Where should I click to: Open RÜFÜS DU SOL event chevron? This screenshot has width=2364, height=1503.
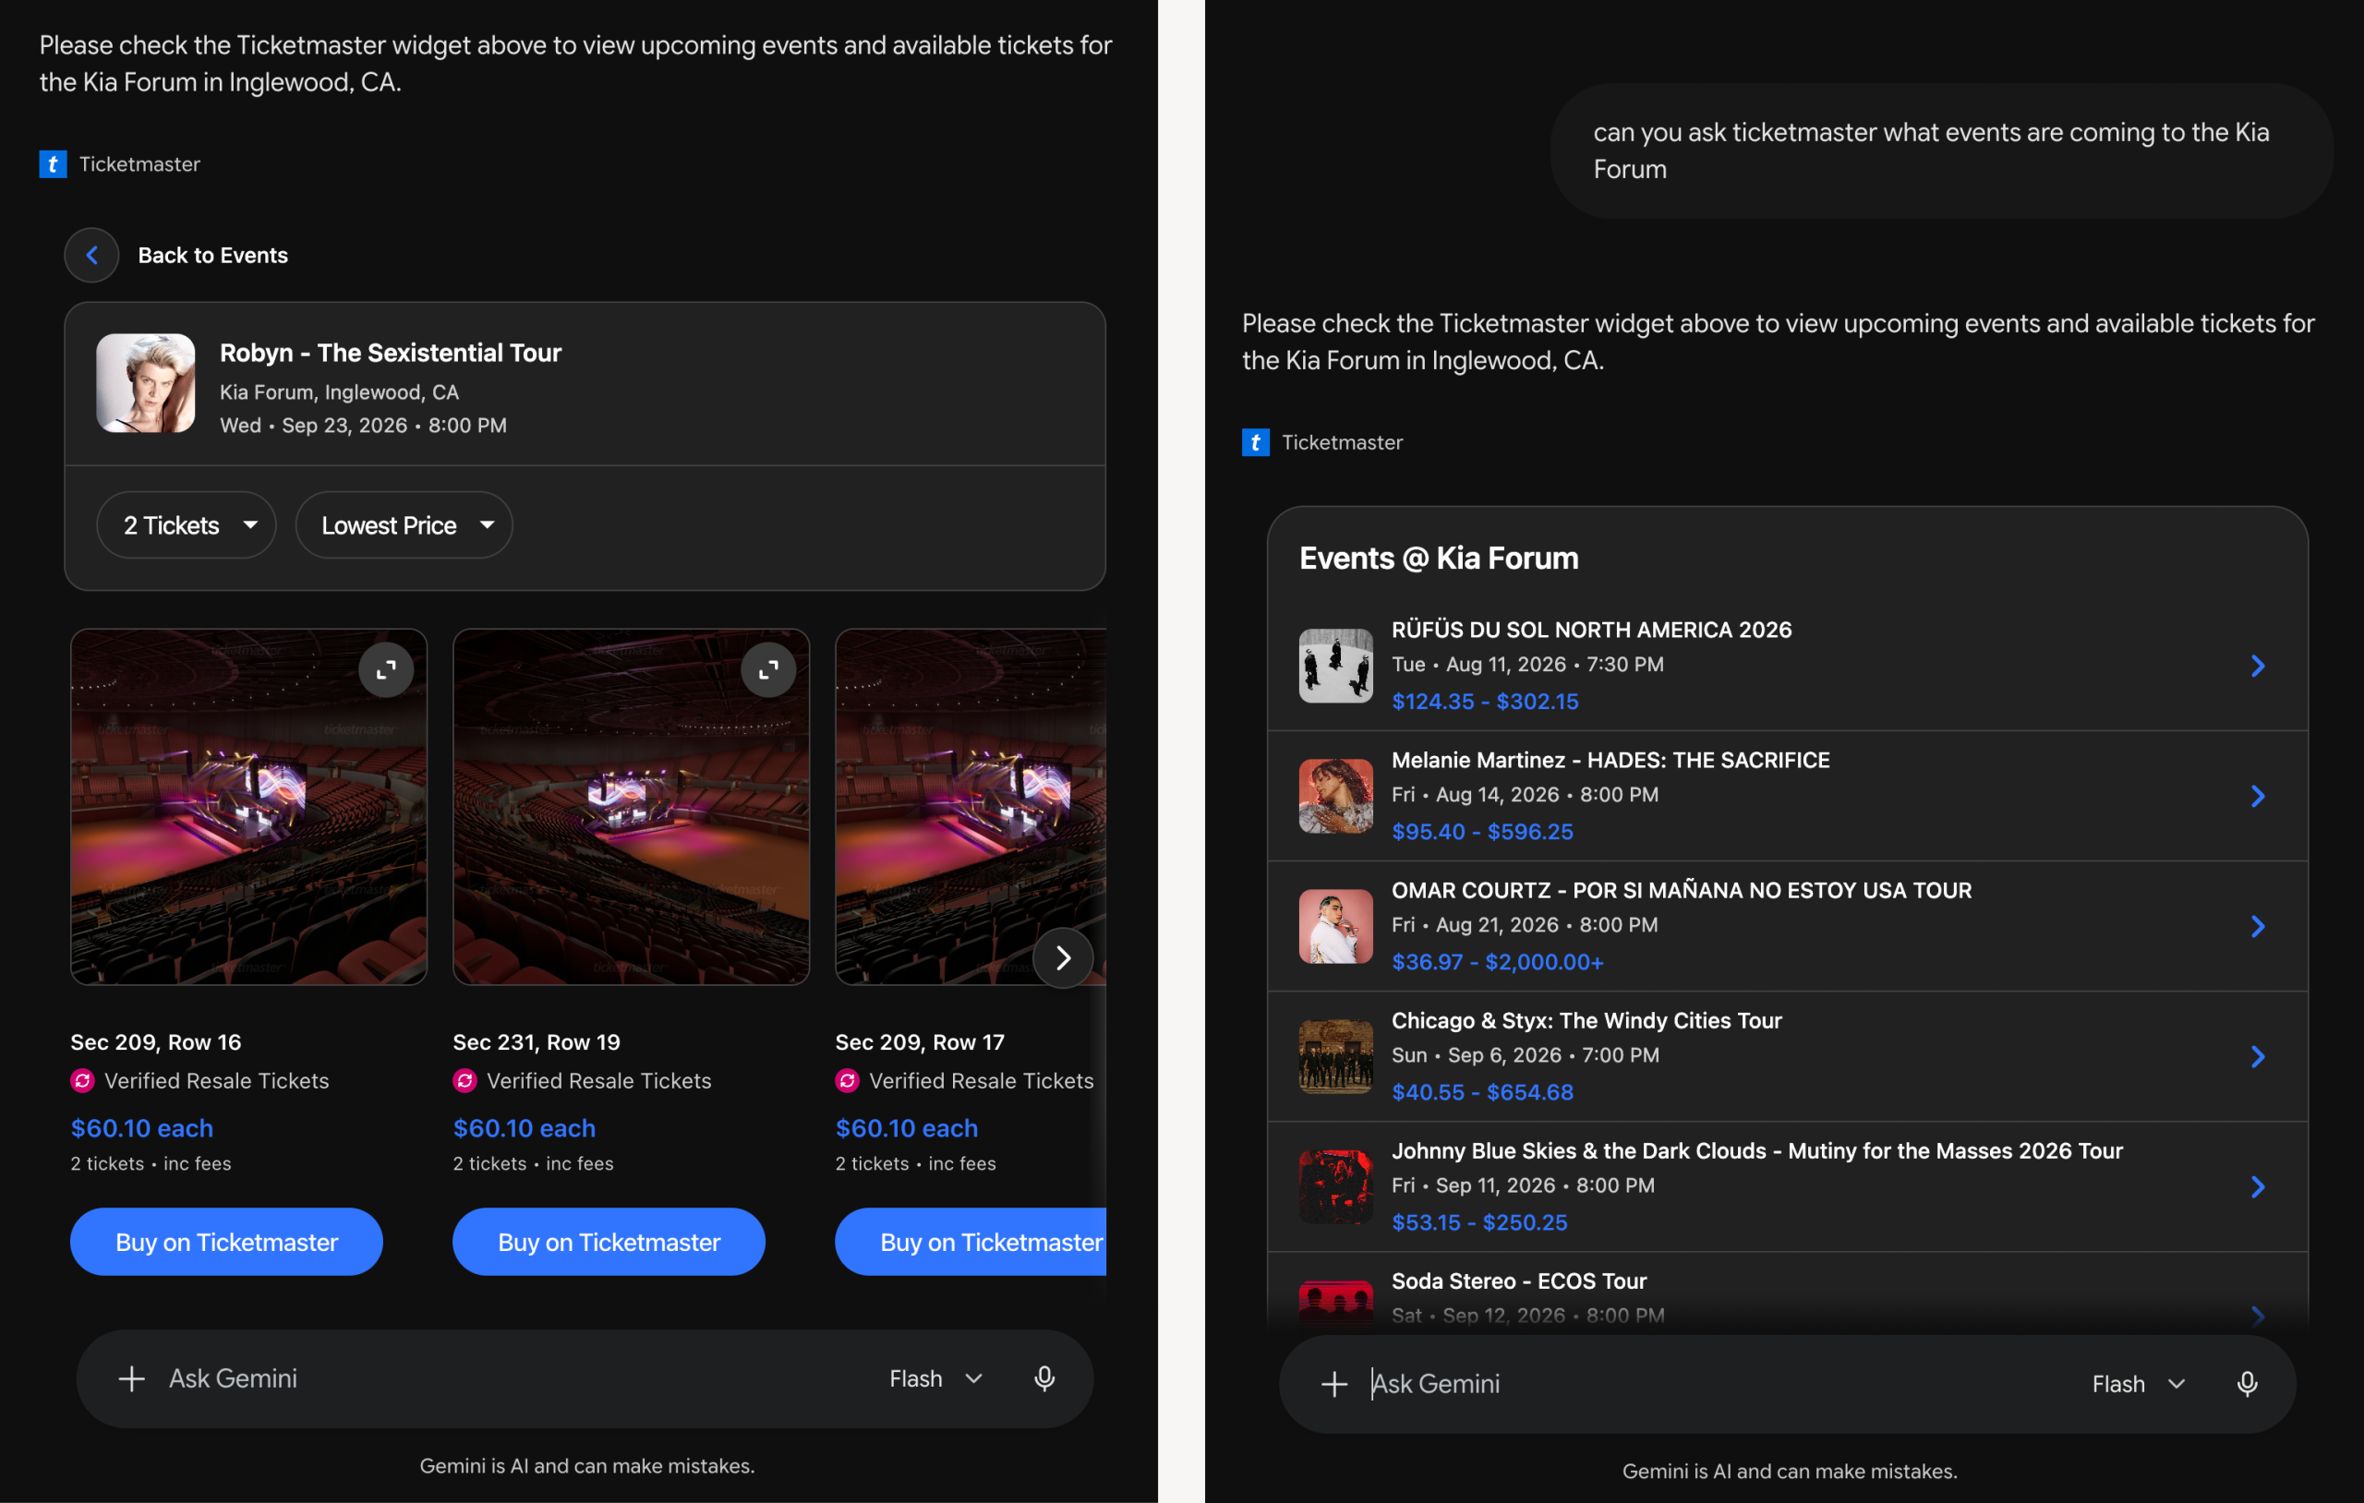pos(2257,666)
